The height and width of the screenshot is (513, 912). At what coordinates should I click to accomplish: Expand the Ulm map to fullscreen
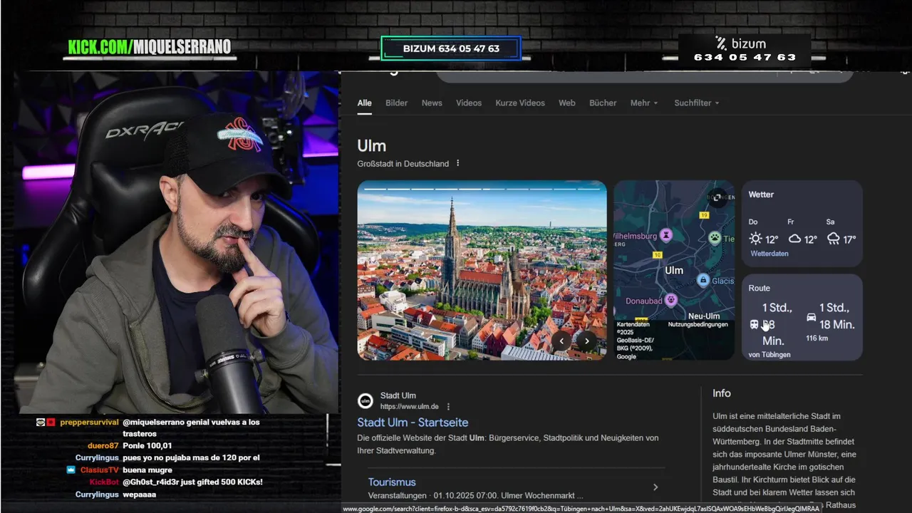tap(719, 197)
